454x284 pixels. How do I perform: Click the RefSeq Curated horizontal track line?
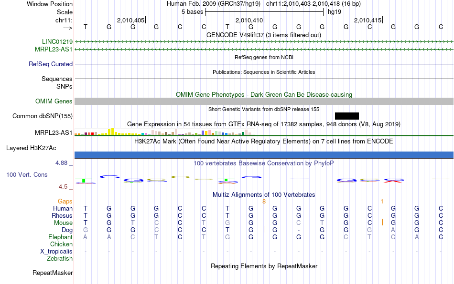264,64
